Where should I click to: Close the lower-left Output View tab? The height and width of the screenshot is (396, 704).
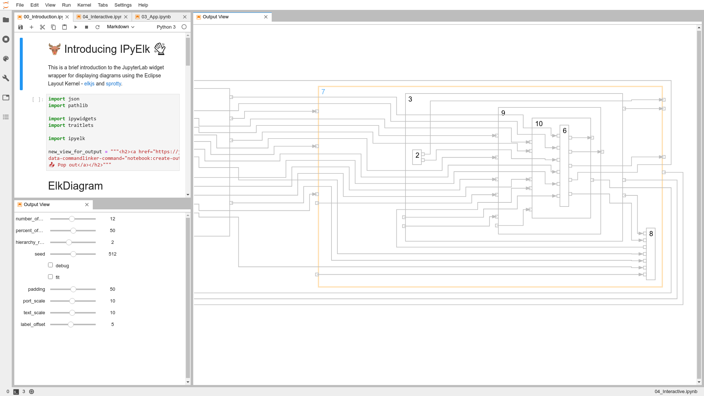click(87, 205)
